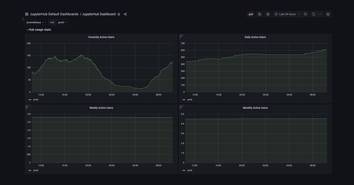The width and height of the screenshot is (354, 185).
Task: Go to JupyterHub Default Dashboards folder
Action: coord(54,14)
